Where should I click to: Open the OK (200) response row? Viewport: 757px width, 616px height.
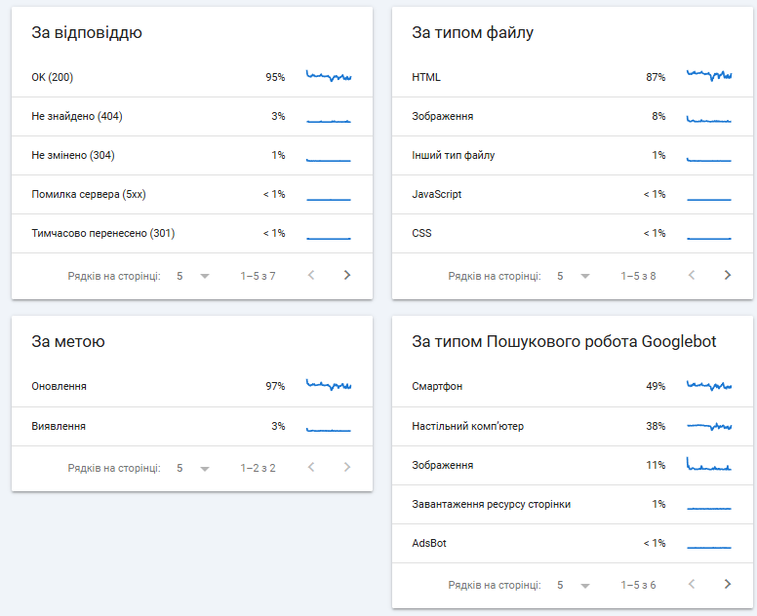pyautogui.click(x=191, y=77)
